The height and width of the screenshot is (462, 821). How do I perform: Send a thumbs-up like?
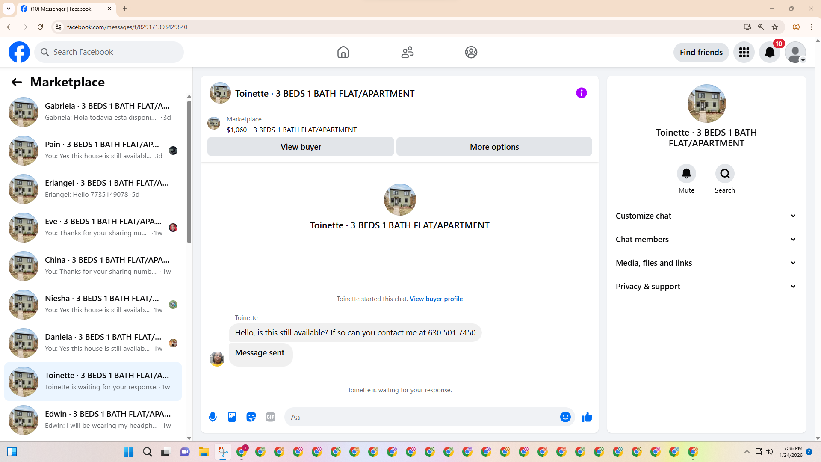tap(587, 417)
